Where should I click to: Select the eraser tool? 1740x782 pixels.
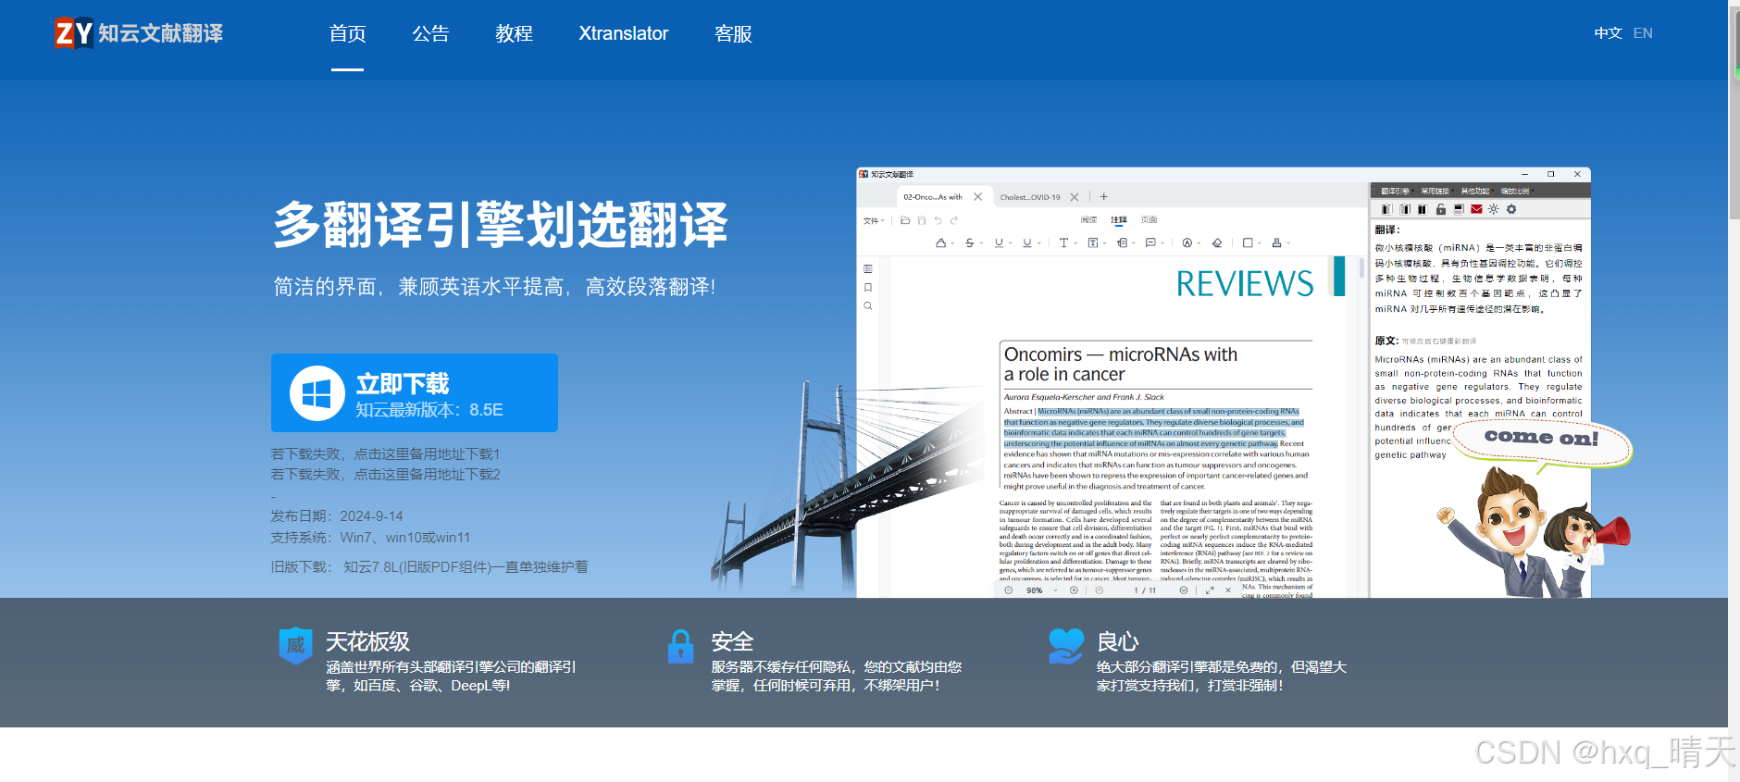[x=1217, y=242]
